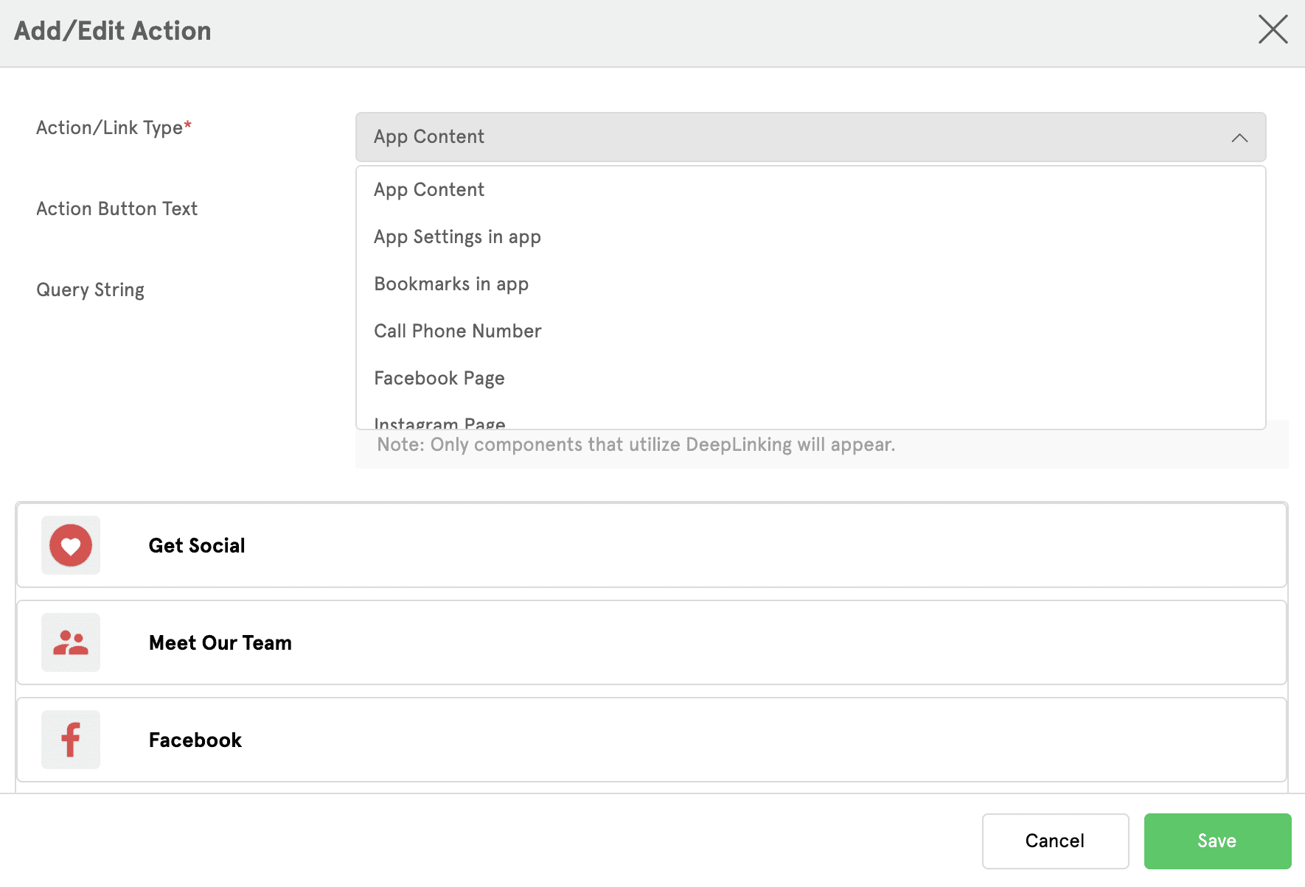
Task: Click the Meet Our Team people icon
Action: pyautogui.click(x=70, y=642)
